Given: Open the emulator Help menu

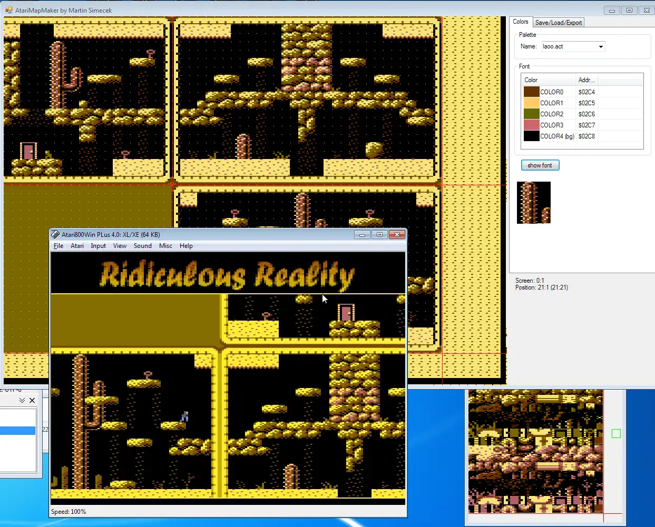Looking at the screenshot, I should pos(186,246).
